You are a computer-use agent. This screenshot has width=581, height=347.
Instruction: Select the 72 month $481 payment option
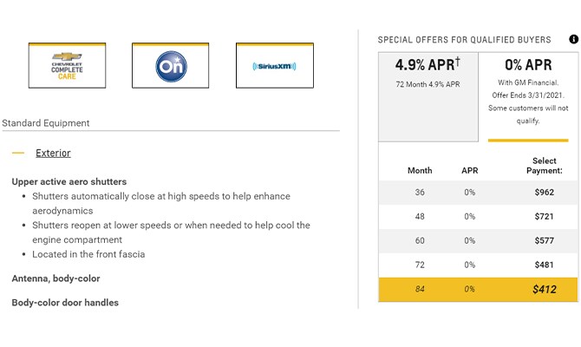478,265
